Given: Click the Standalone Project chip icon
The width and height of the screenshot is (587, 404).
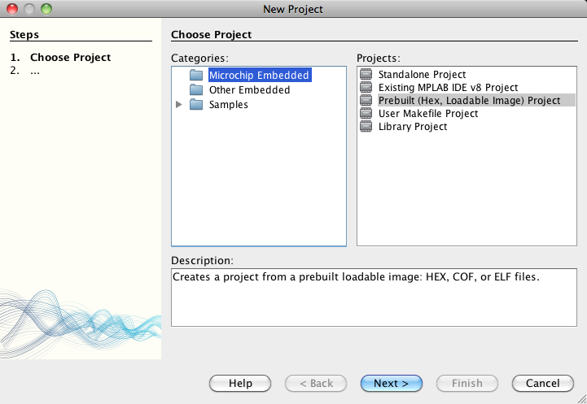Looking at the screenshot, I should [x=366, y=75].
